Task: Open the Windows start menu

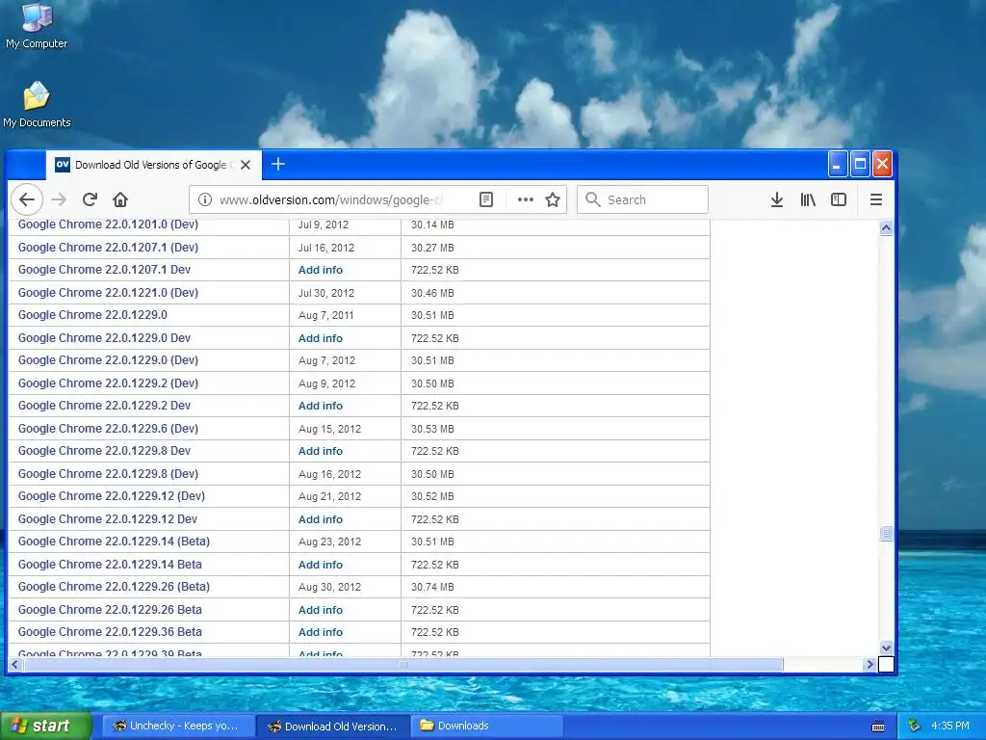Action: coord(45,727)
